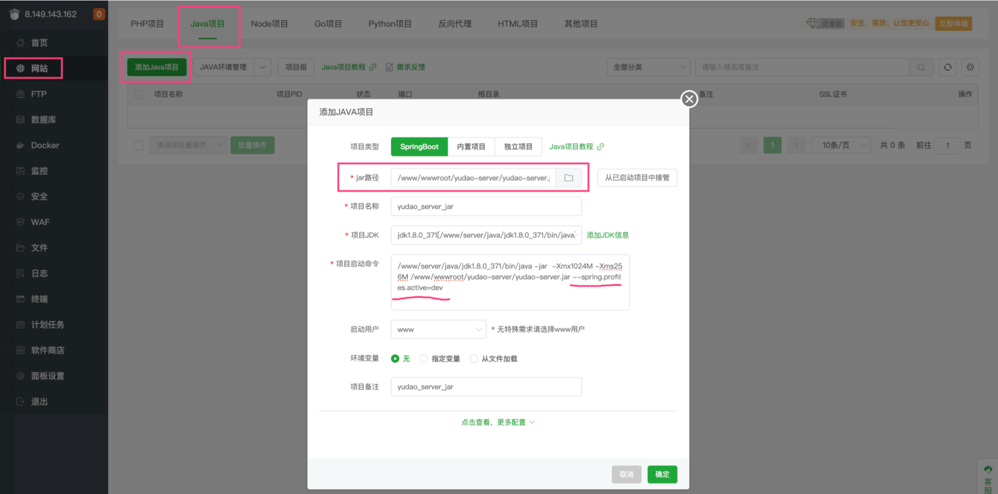Image resolution: width=998 pixels, height=494 pixels.
Task: Click the folder browse icon for jar path
Action: point(568,178)
